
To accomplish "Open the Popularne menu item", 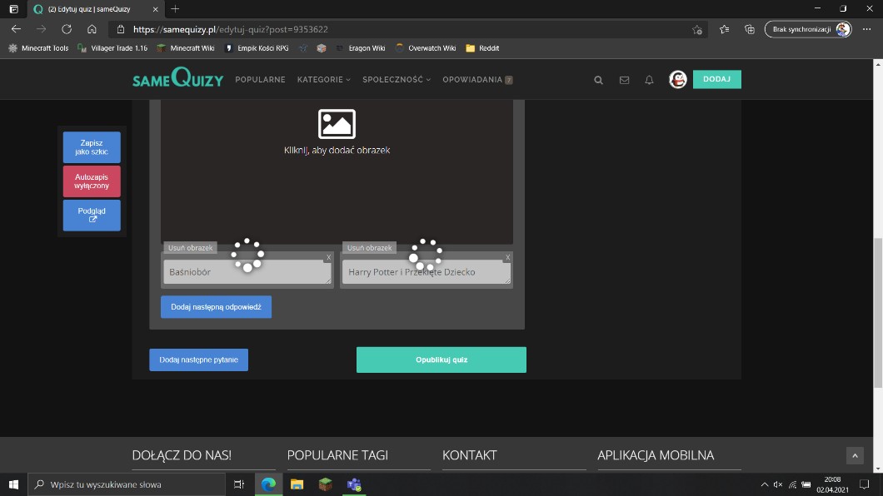I will tap(260, 80).
